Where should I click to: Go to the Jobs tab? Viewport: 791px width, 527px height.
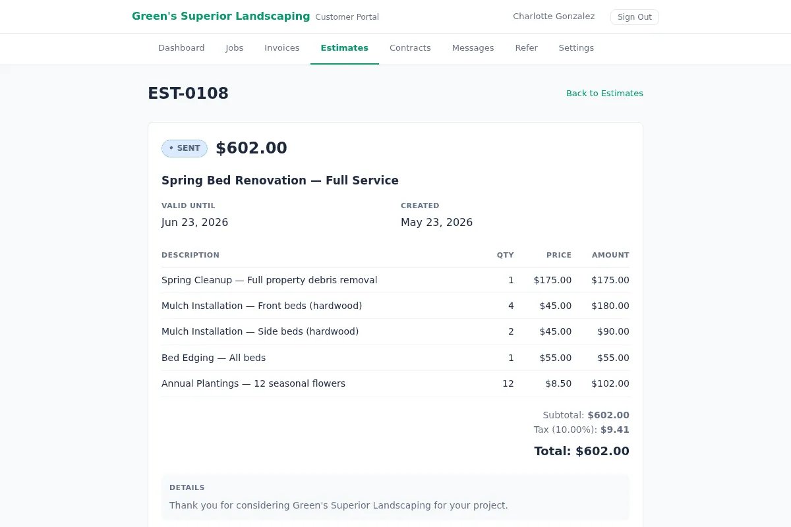click(x=235, y=48)
